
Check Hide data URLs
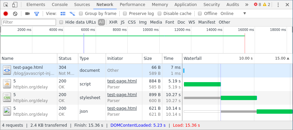tap(61, 22)
